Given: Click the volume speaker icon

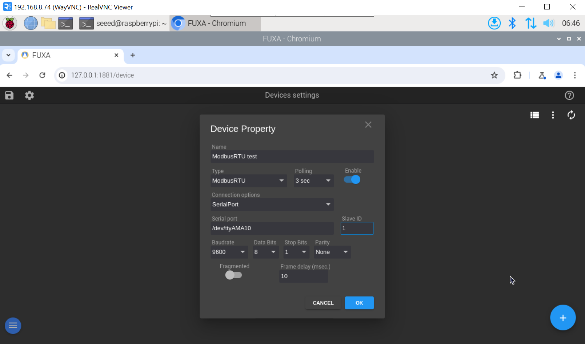Looking at the screenshot, I should [x=549, y=23].
